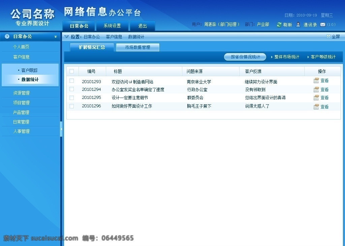This screenshot has width=345, height=246.
Task: Click the view icon in row 20101296
Action: [x=316, y=107]
